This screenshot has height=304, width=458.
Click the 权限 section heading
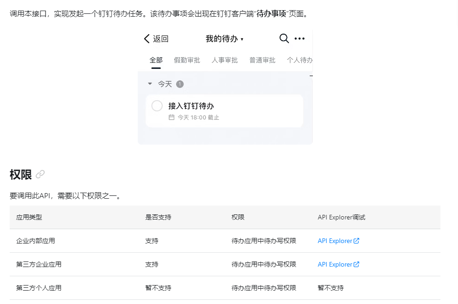click(x=20, y=175)
